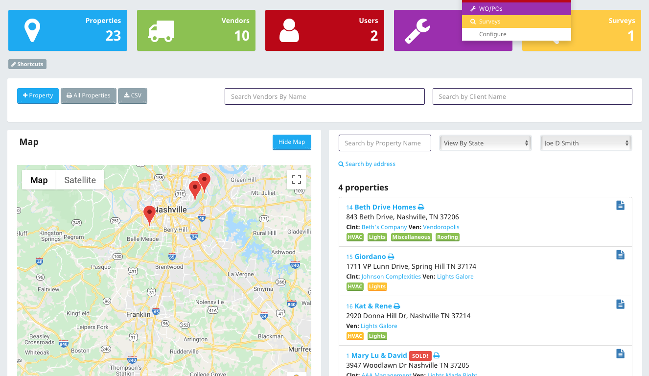Click map pin west of Nashville label
The image size is (649, 376).
pos(149,215)
